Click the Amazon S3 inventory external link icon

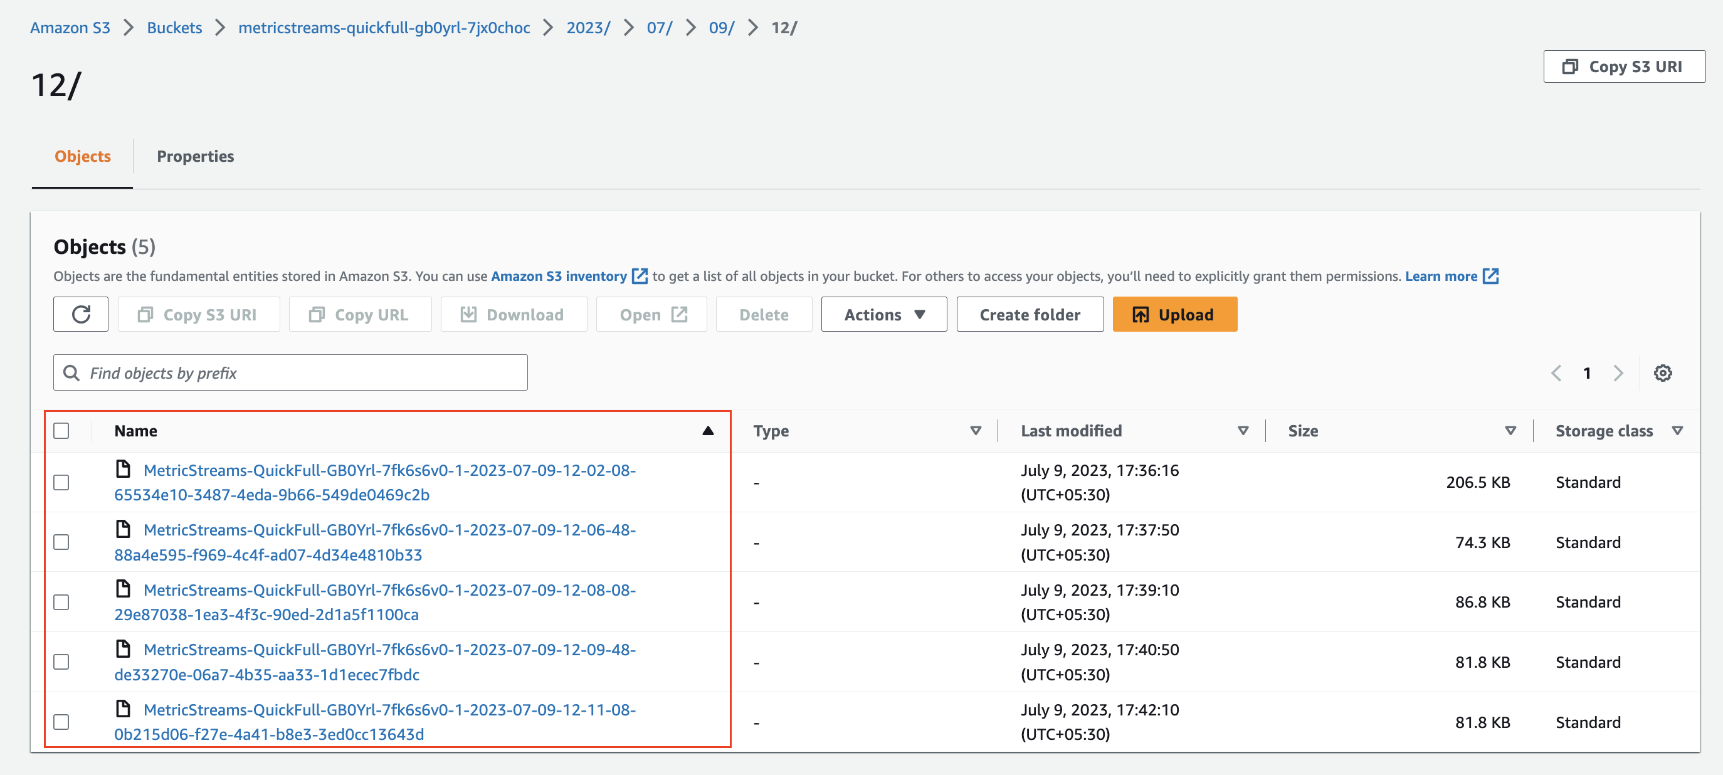[640, 275]
